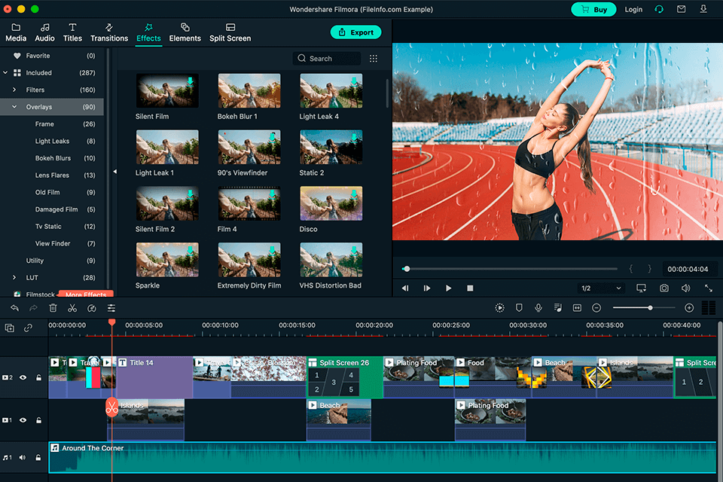Select the Sparkle overlay thumbnail
The height and width of the screenshot is (482, 723).
tap(167, 260)
